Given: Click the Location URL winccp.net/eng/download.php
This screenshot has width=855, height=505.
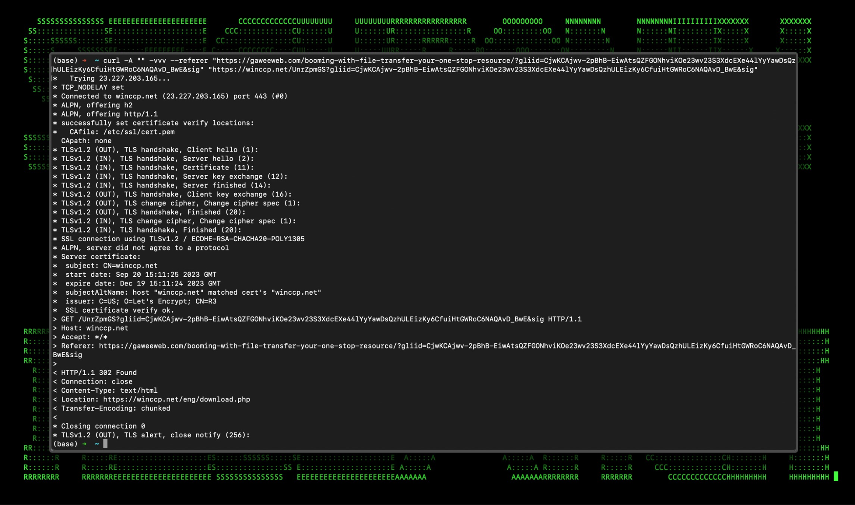Looking at the screenshot, I should pos(177,399).
